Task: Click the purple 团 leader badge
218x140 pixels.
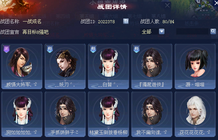Action: 6,49
